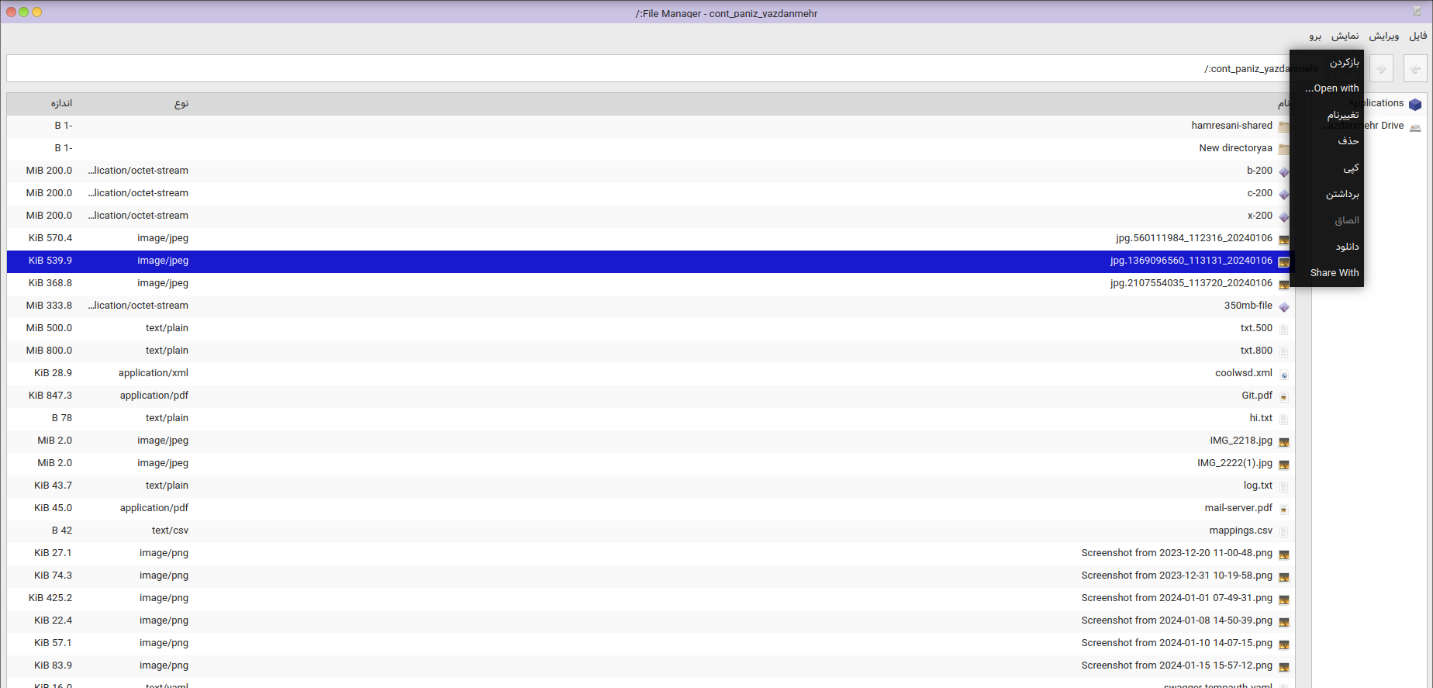Click image icon of Screenshot 2023-12-31 10-19-58.png

pyautogui.click(x=1284, y=576)
